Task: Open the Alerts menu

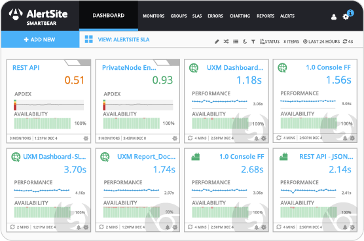Action: (287, 16)
